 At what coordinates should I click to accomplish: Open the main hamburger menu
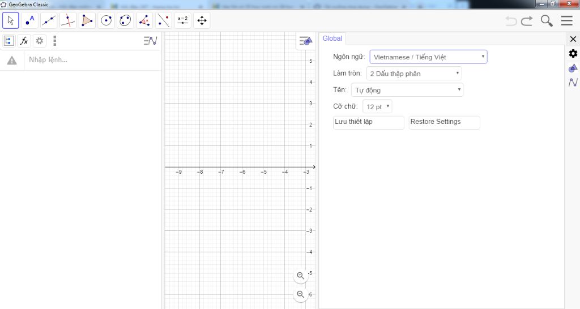tap(566, 20)
